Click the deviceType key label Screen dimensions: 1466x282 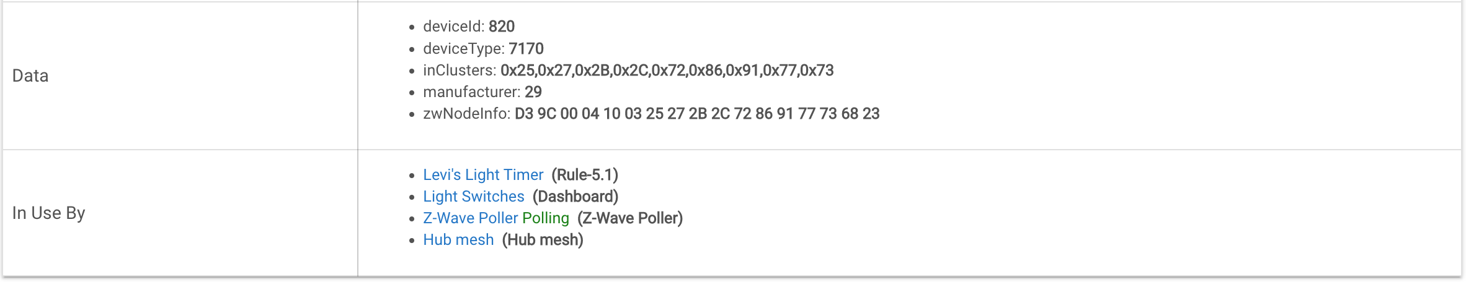tap(464, 49)
